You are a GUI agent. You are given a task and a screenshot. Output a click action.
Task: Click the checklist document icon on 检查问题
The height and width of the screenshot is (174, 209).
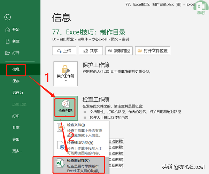pyautogui.click(x=65, y=104)
